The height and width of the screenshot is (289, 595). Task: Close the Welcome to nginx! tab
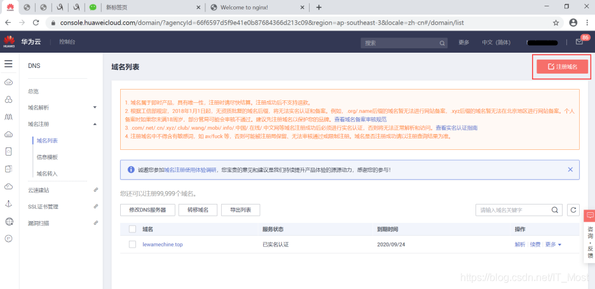point(303,7)
